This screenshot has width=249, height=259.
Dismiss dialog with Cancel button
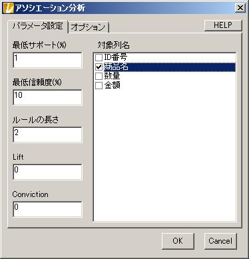(220, 241)
